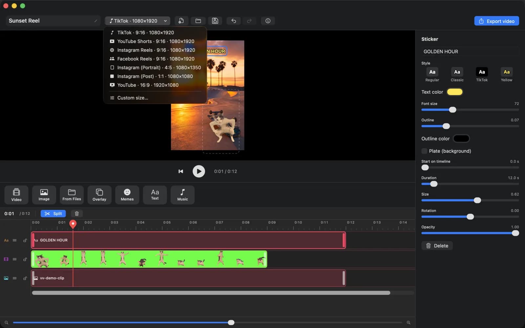525x328 pixels.
Task: Play the video preview
Action: click(199, 171)
